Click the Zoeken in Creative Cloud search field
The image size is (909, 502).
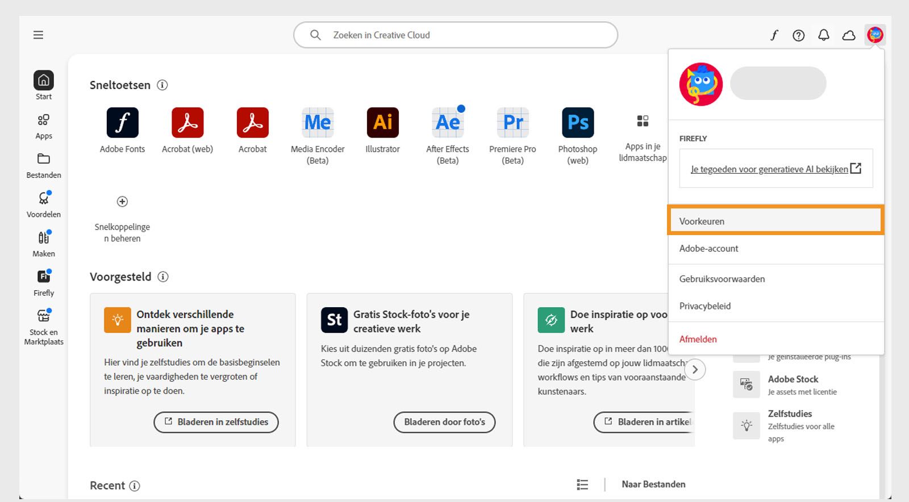(456, 35)
